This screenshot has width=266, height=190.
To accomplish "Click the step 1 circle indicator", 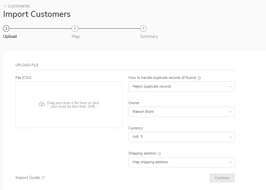I will [5, 28].
